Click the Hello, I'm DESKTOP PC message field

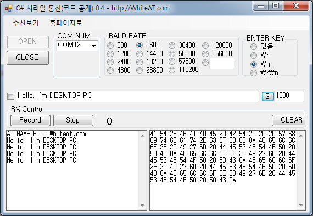pos(137,96)
